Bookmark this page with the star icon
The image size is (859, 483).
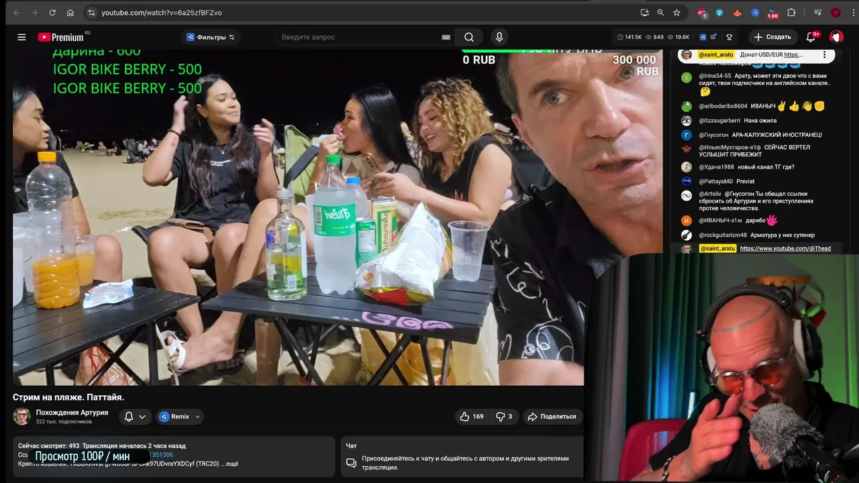pyautogui.click(x=676, y=12)
